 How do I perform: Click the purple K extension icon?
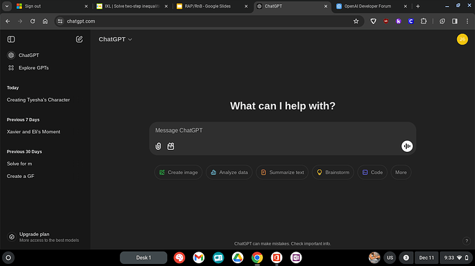(399, 21)
